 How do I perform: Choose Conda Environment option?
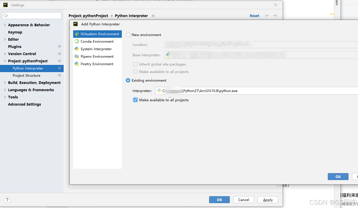(x=97, y=42)
